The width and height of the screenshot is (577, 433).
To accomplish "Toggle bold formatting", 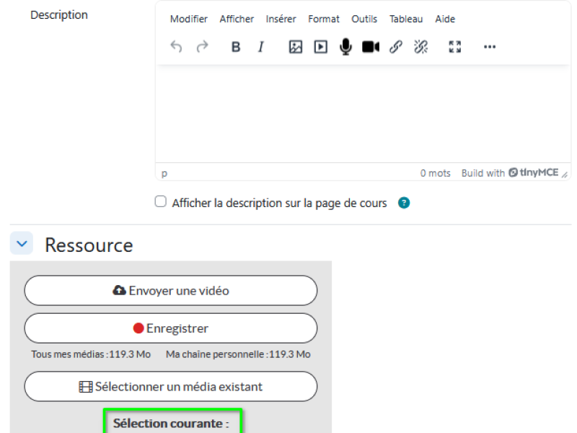I will pos(236,47).
